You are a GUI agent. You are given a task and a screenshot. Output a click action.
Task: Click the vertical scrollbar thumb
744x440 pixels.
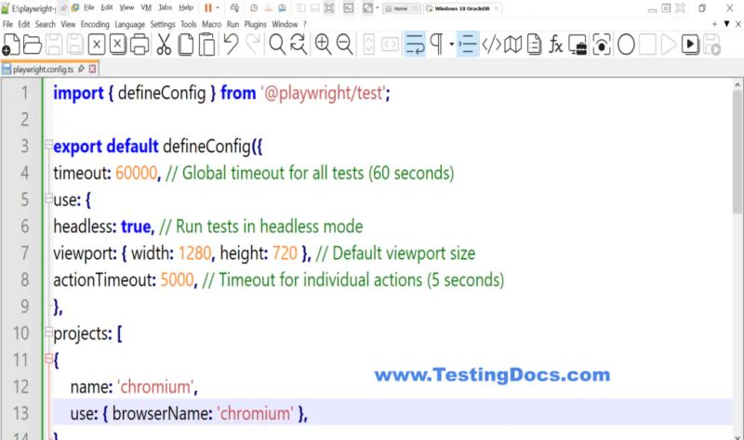(x=737, y=151)
